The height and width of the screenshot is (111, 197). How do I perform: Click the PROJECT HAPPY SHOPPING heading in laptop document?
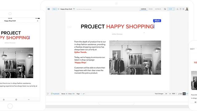117,27
